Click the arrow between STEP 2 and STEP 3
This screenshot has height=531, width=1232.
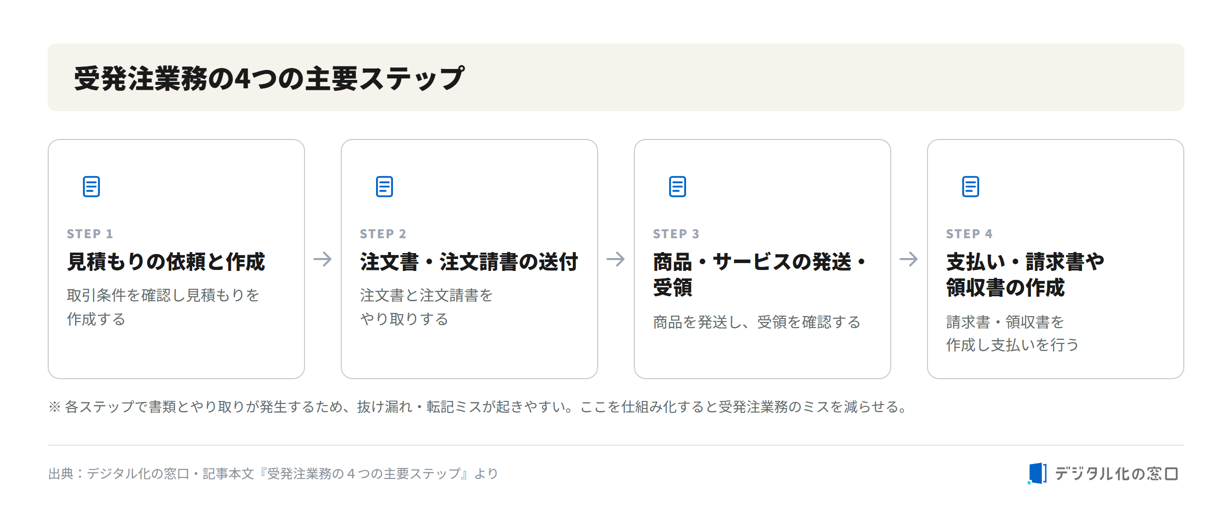coord(616,259)
